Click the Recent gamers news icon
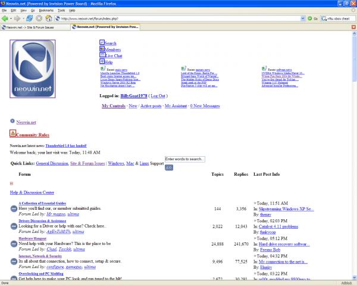This screenshot has width=357, height=286. [x=183, y=69]
